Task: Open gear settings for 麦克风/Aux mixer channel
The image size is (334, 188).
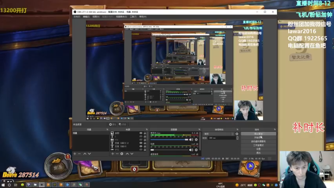Action: [196, 140]
